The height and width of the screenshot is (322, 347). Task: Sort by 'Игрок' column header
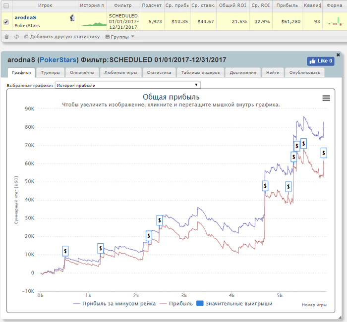tap(45, 5)
